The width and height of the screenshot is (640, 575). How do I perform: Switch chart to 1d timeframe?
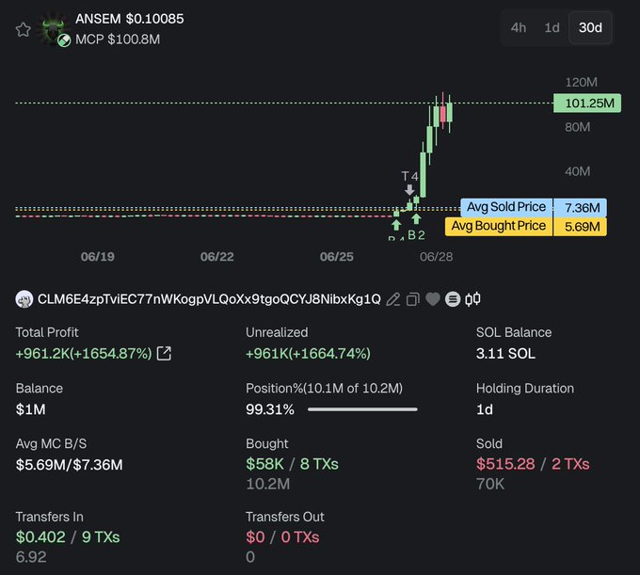pyautogui.click(x=552, y=27)
